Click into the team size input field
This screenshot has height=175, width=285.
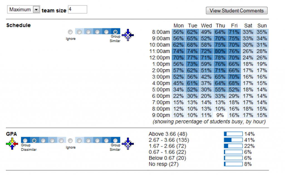point(78,9)
